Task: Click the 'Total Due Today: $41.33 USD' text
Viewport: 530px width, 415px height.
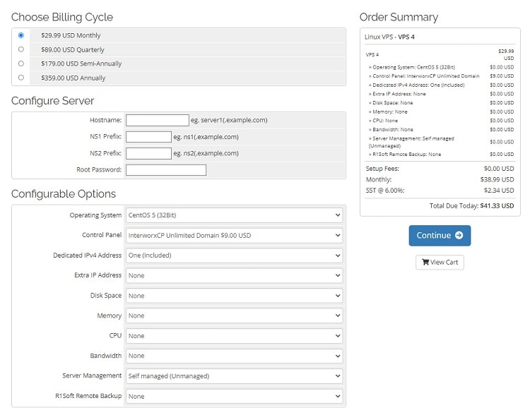Action: pos(471,205)
